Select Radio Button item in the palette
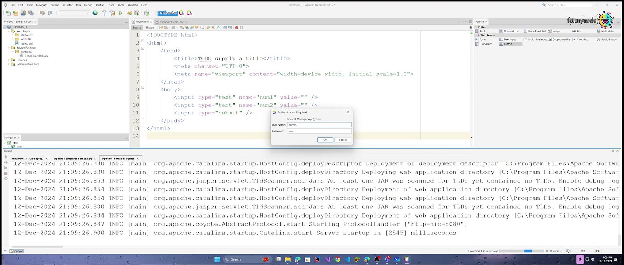The image size is (624, 265). click(x=607, y=39)
